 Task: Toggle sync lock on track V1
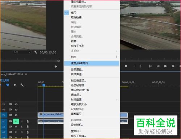[10, 115]
